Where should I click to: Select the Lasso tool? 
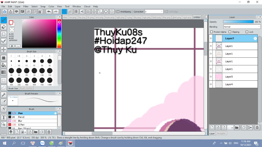[4, 88]
